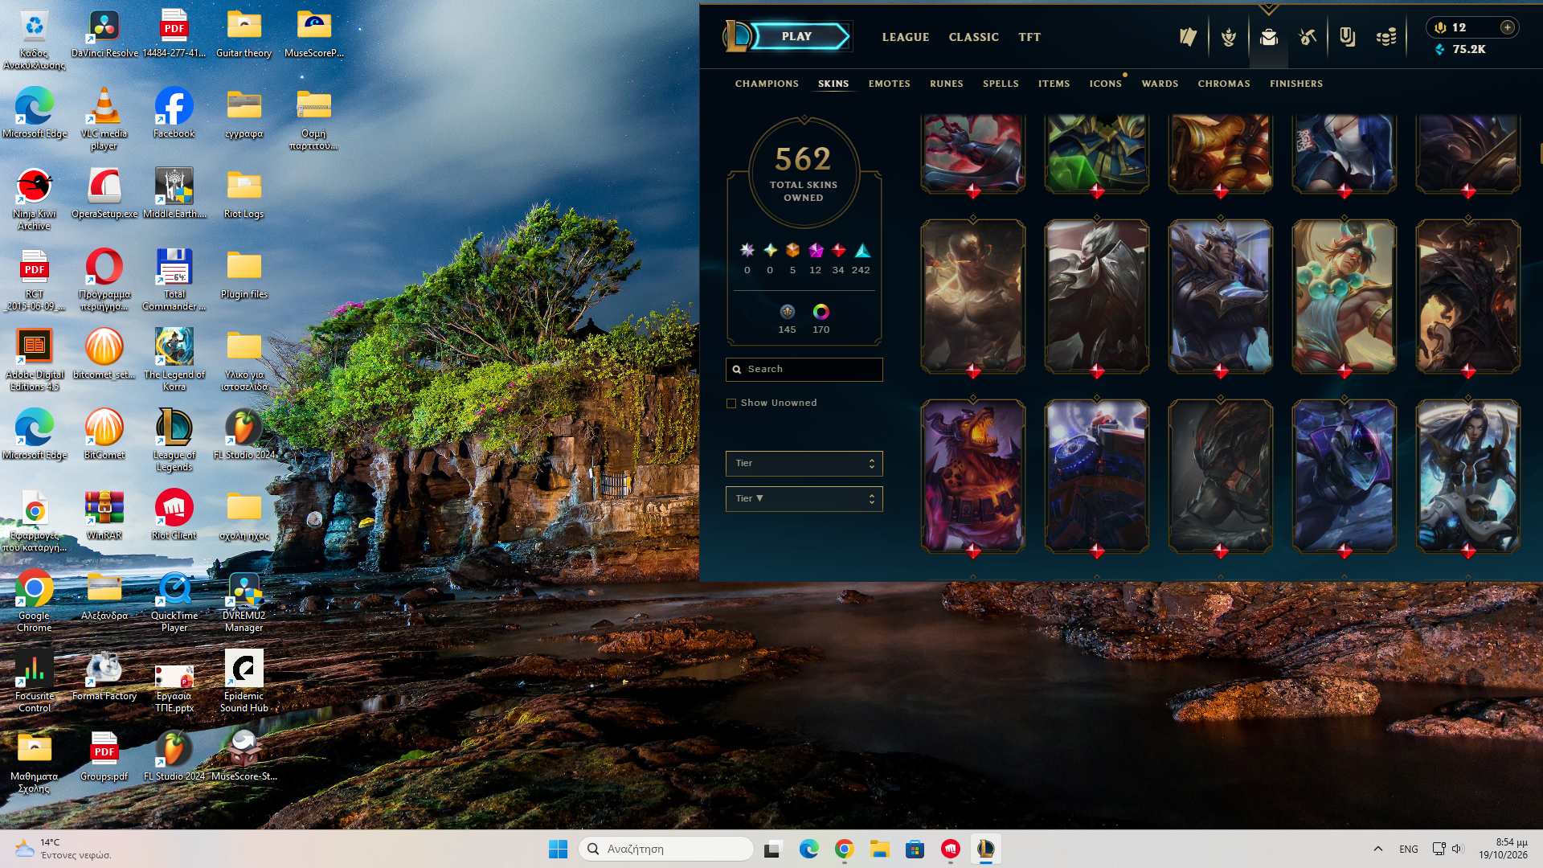Open the Runes tab
1543x868 pixels.
tap(946, 84)
